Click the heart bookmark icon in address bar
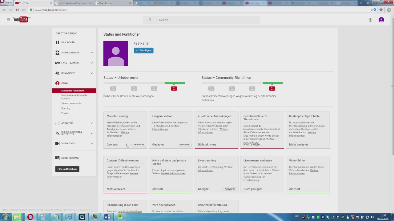 coord(381,10)
